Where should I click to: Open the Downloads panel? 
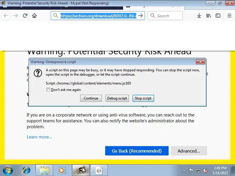click(199, 16)
